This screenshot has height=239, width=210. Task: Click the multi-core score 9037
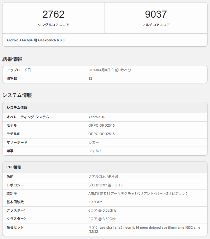(156, 14)
